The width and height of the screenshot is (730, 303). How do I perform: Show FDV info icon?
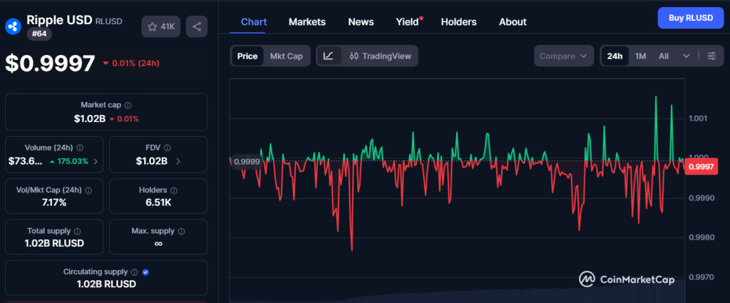(167, 148)
